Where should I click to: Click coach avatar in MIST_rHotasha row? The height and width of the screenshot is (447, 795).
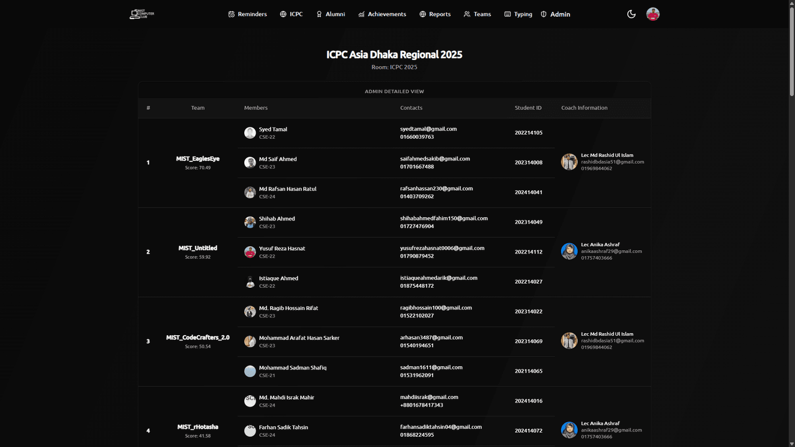click(569, 430)
